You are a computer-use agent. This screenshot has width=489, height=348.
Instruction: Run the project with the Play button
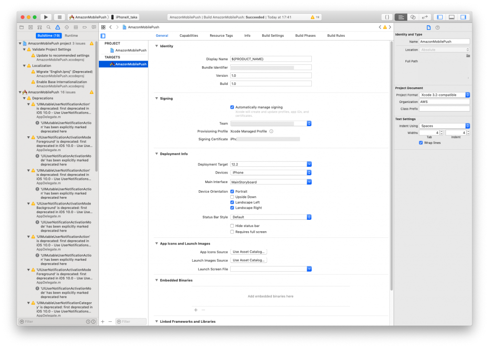click(46, 17)
